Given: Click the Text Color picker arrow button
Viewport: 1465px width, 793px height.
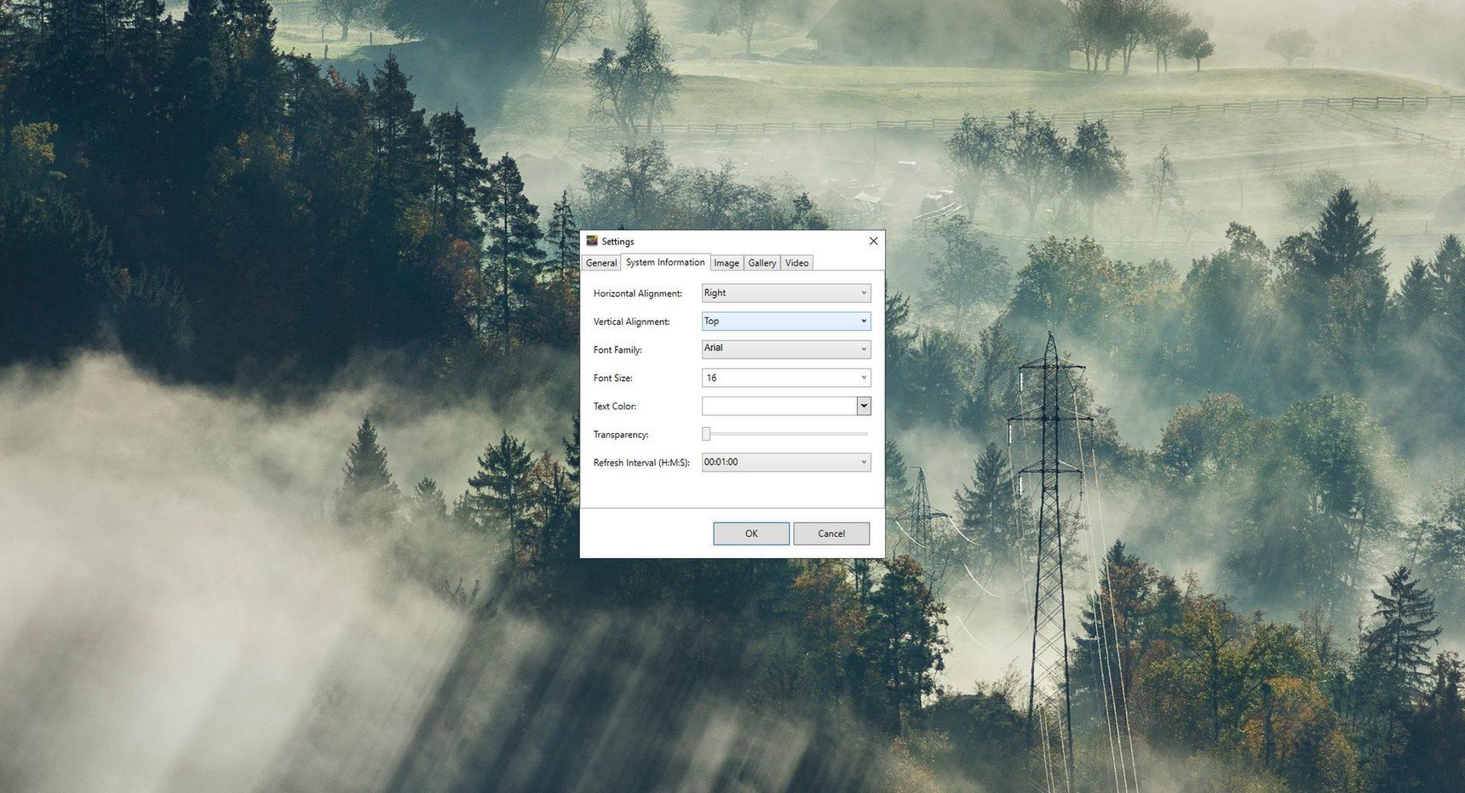Looking at the screenshot, I should (864, 406).
